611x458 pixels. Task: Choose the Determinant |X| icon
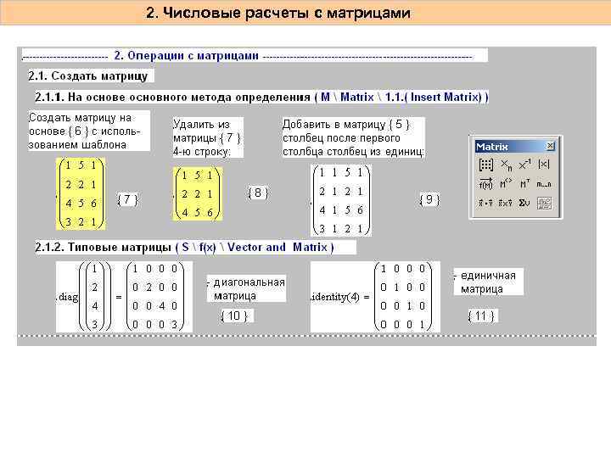pos(544,165)
